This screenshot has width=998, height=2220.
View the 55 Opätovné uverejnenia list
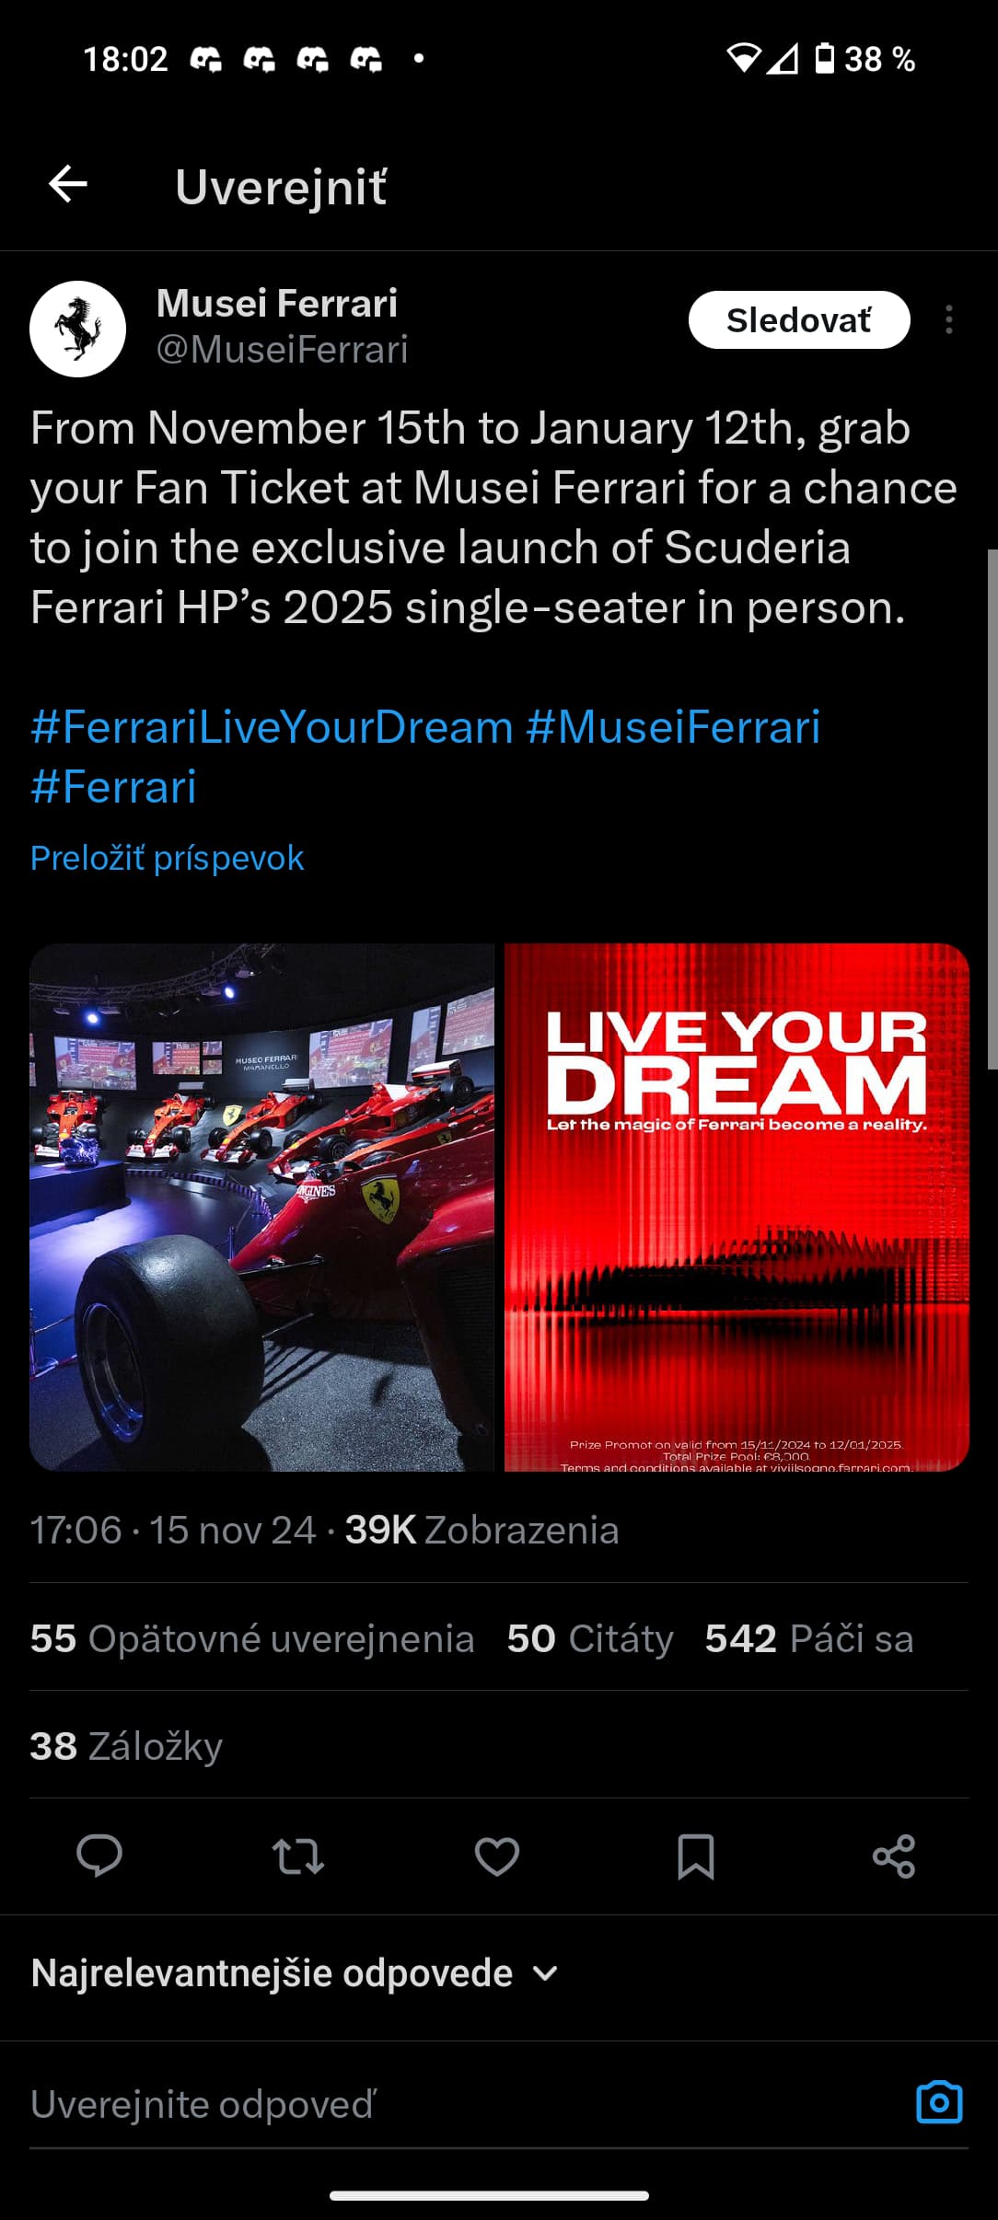point(252,1638)
